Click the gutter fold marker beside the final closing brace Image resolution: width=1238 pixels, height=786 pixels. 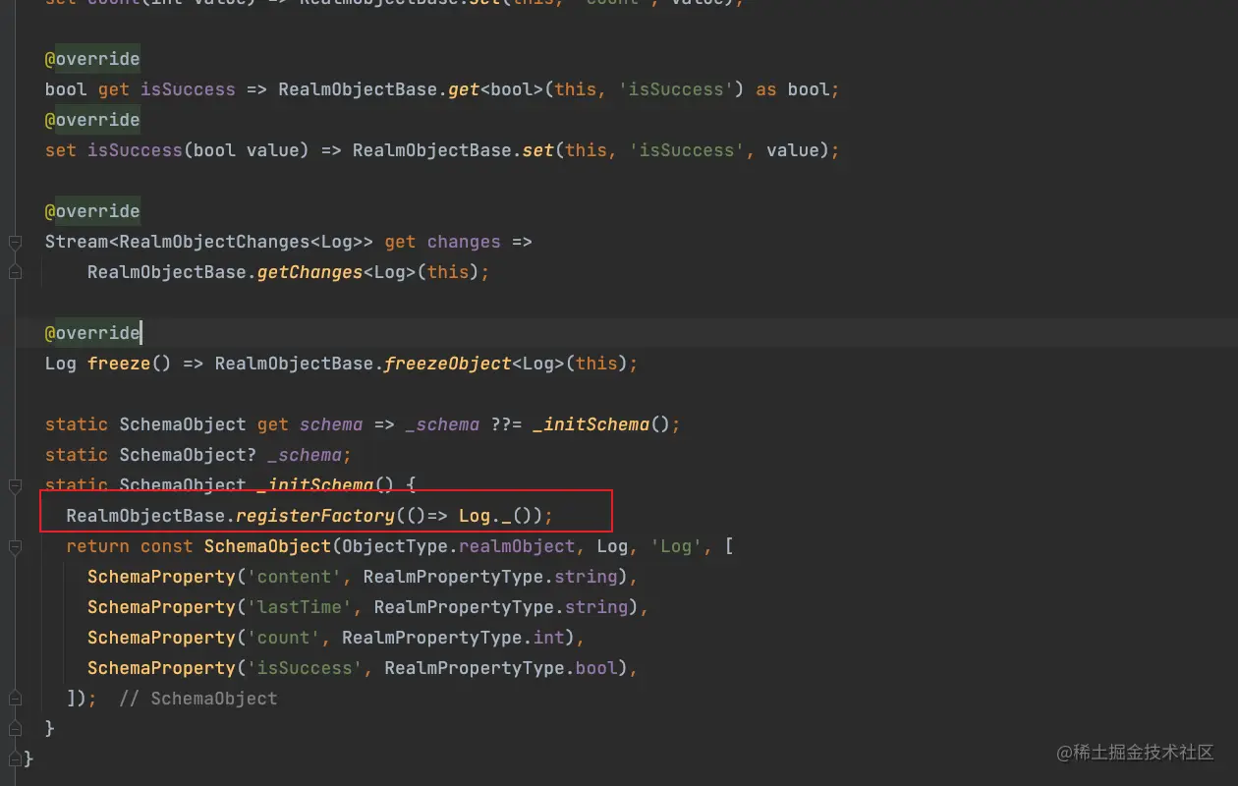[x=15, y=759]
